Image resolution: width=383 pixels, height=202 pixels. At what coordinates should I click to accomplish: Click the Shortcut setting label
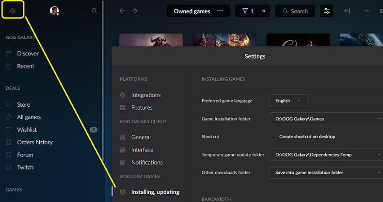coord(210,136)
